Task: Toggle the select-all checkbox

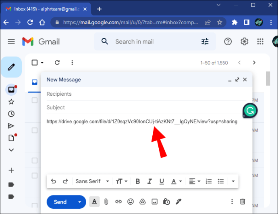Action: (35, 63)
